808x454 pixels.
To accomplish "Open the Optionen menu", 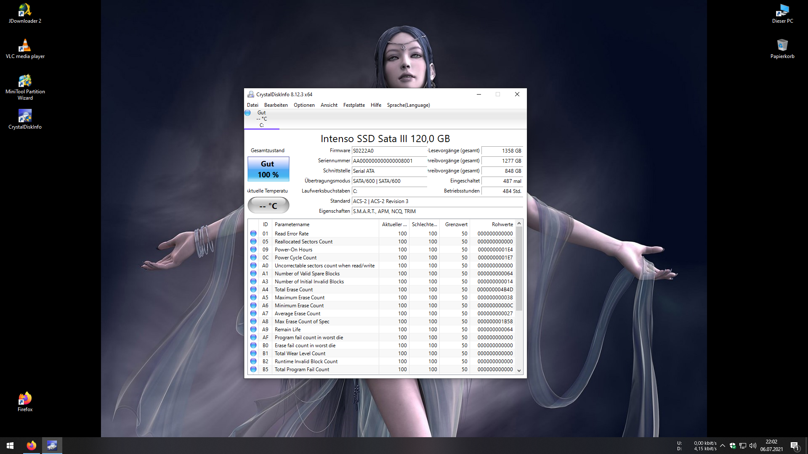I will tap(304, 105).
